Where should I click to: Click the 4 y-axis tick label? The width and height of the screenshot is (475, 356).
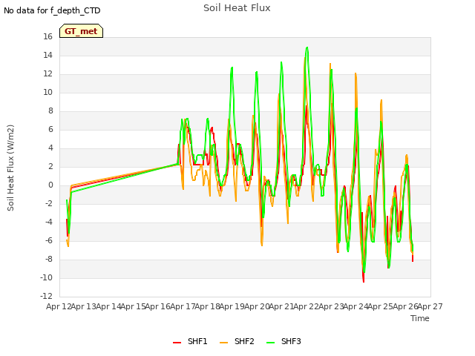point(50,148)
